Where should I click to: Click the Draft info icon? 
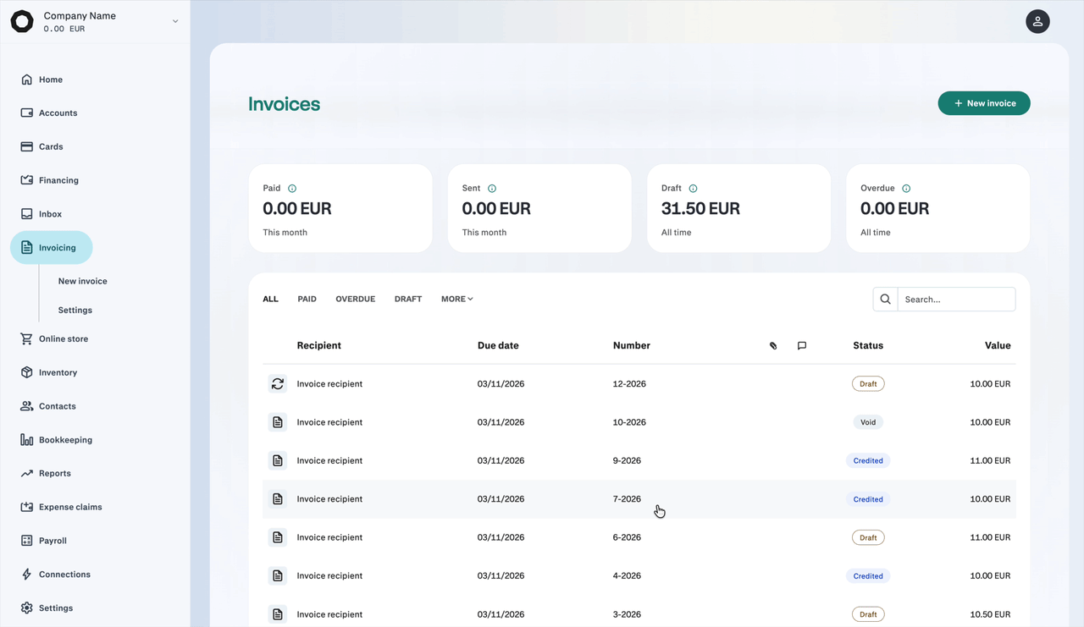[x=693, y=189]
